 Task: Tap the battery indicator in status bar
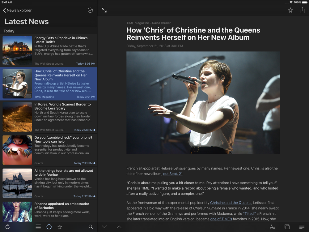(x=305, y=2)
